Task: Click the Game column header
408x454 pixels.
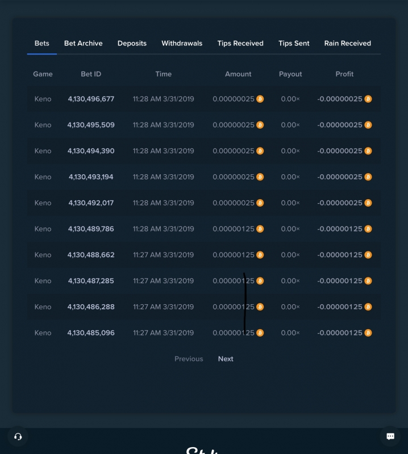Action: (43, 74)
